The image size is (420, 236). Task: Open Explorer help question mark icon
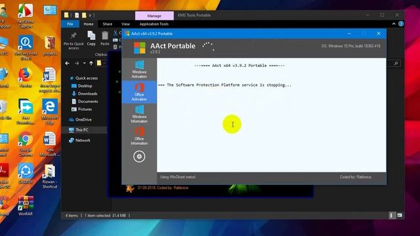coord(401,24)
